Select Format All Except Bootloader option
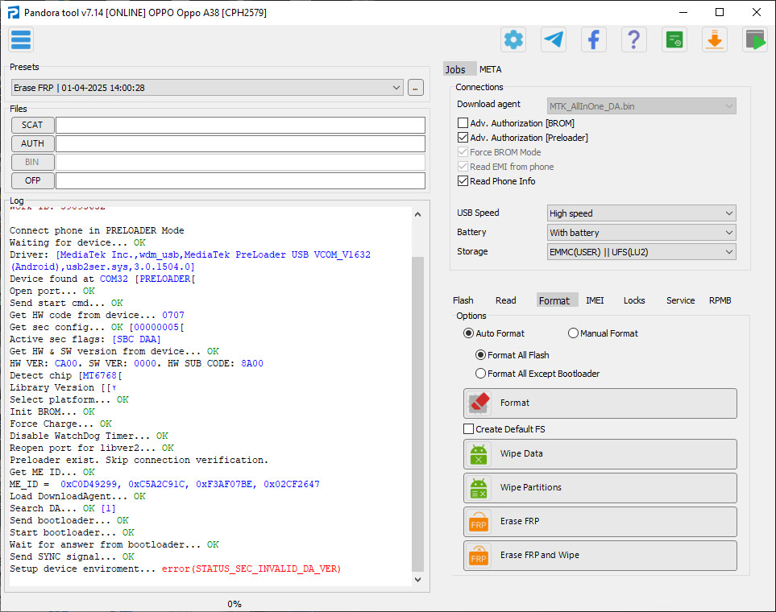The width and height of the screenshot is (776, 612). coord(480,374)
